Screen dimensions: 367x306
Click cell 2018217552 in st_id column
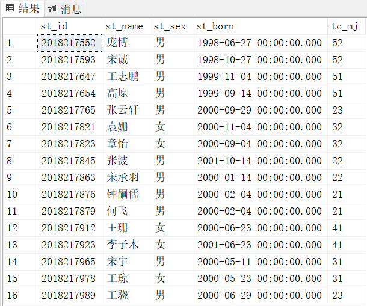70,43
